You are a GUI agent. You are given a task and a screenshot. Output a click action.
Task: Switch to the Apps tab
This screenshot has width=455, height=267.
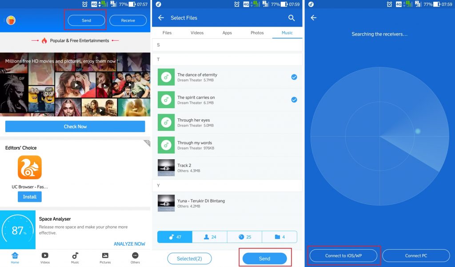[227, 33]
